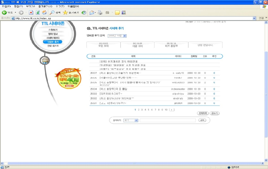Screen dimensions: 268x169
Task: Click the 글쓰기 write button
Action: coord(214,113)
